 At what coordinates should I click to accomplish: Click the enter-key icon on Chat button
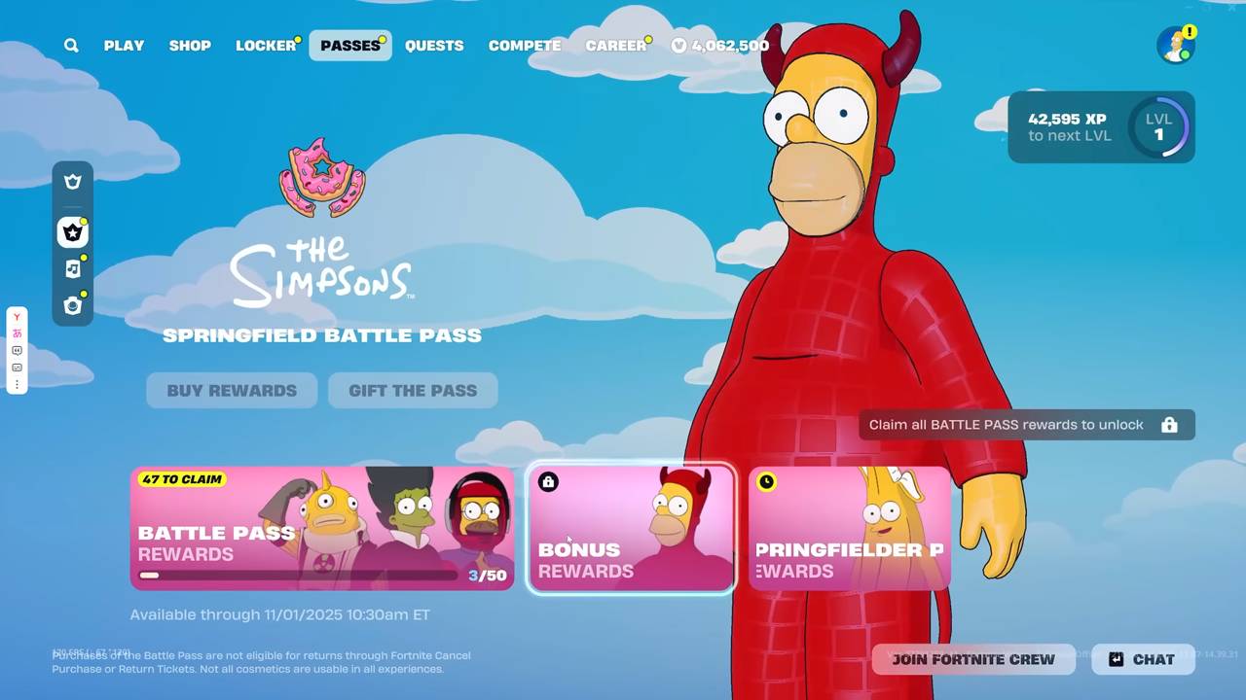click(1116, 659)
